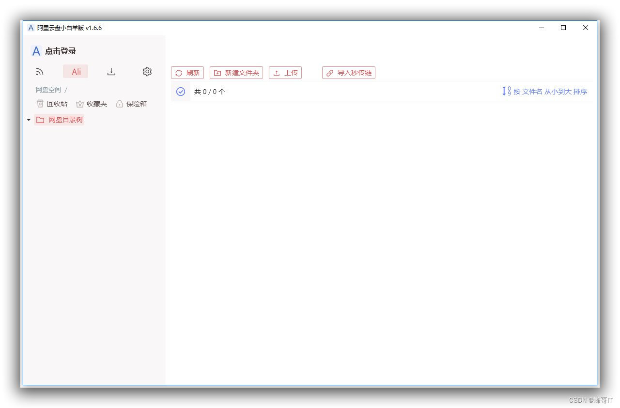Open the RSS feed tab icon
Viewport: 620px width, 408px height.
pyautogui.click(x=40, y=72)
